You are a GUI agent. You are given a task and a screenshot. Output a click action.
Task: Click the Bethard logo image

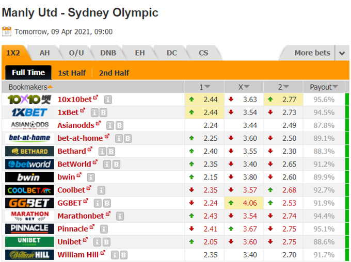tap(29, 151)
